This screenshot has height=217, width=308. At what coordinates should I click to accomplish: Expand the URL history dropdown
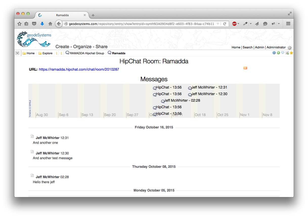point(218,24)
